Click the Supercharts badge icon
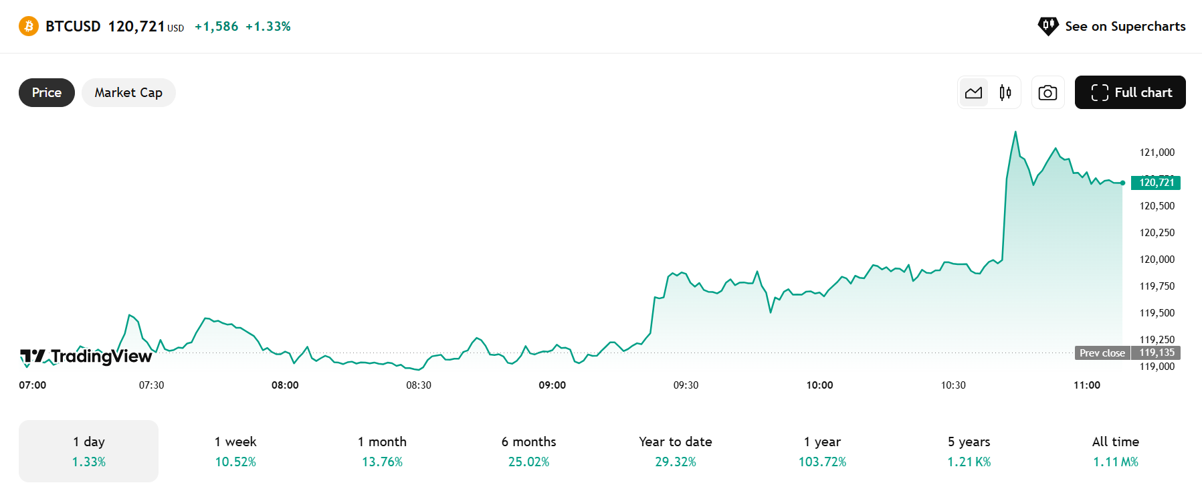 click(1047, 26)
